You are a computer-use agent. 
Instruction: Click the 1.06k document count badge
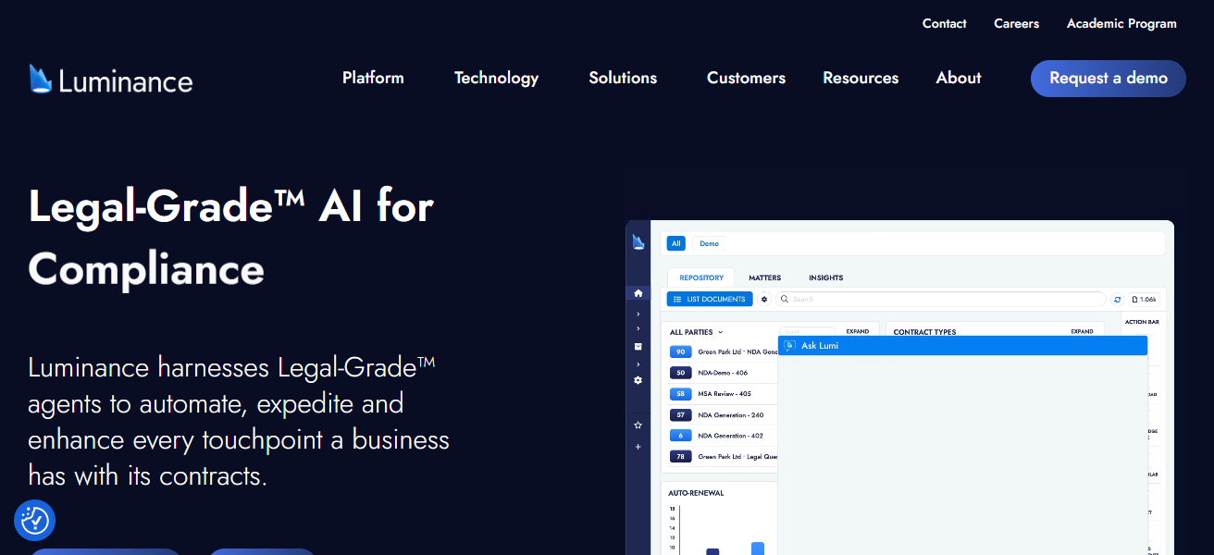(1144, 300)
